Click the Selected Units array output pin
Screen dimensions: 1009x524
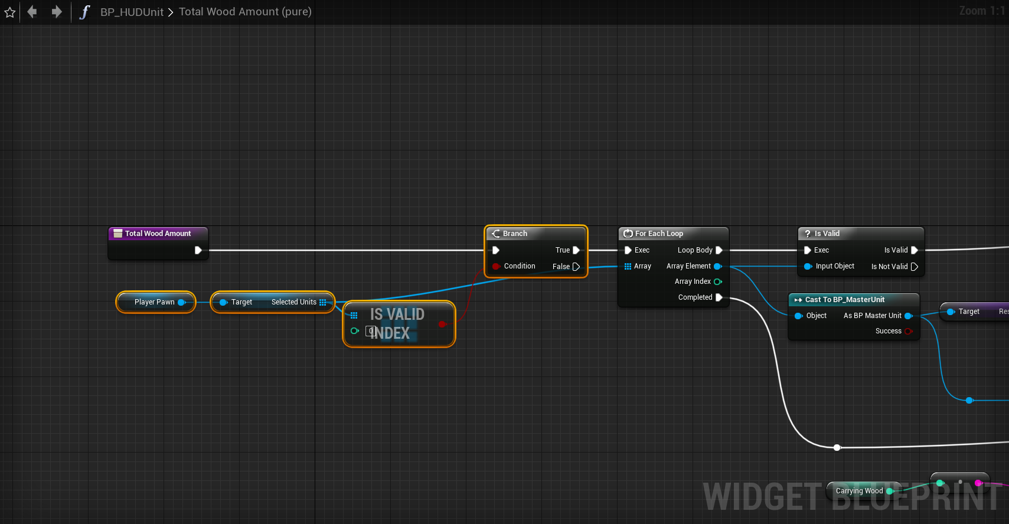pos(322,302)
